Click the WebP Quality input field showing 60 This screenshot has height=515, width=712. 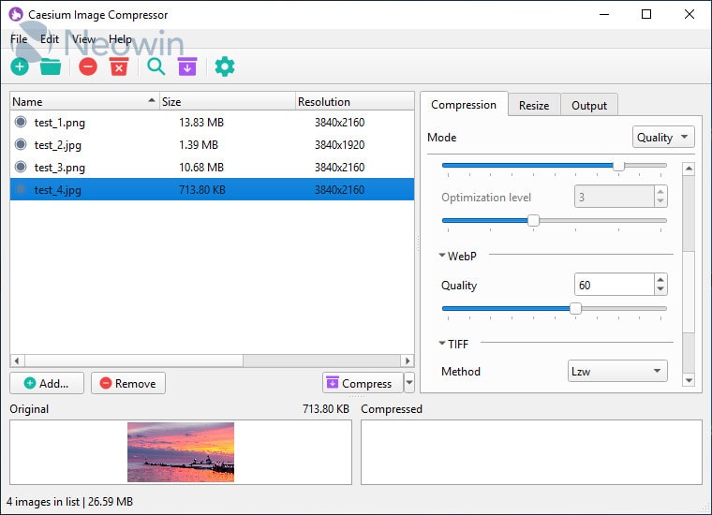[x=615, y=285]
